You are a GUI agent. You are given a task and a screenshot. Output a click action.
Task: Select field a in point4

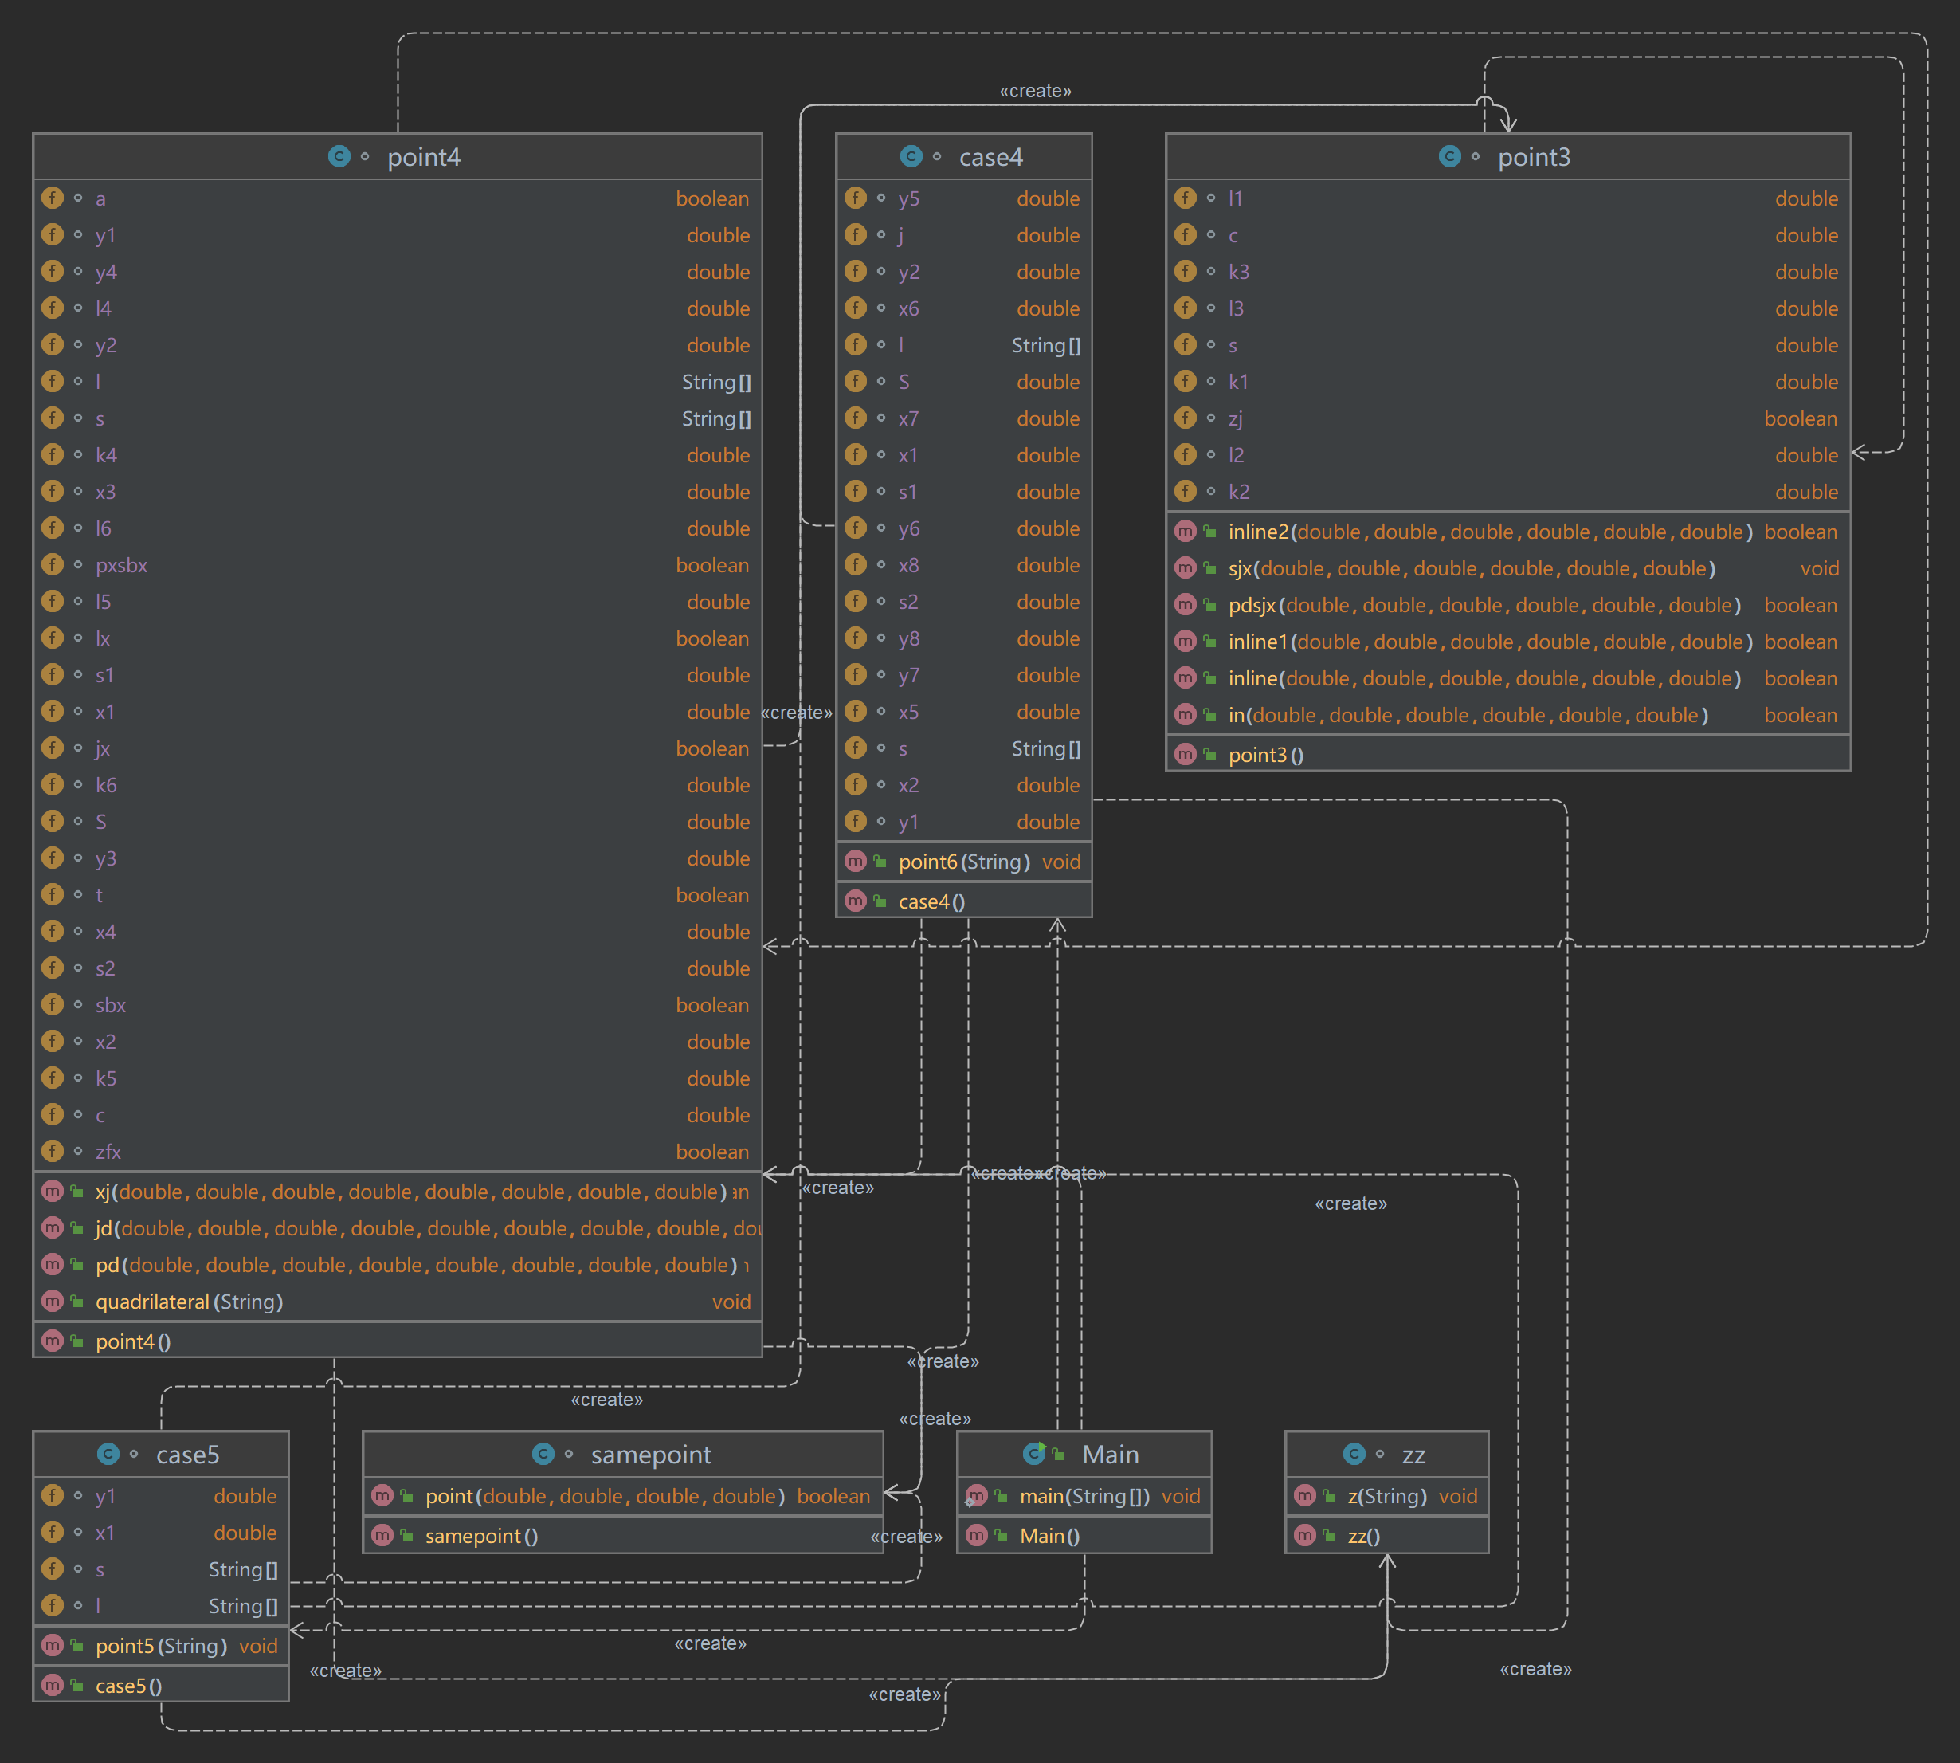397,198
